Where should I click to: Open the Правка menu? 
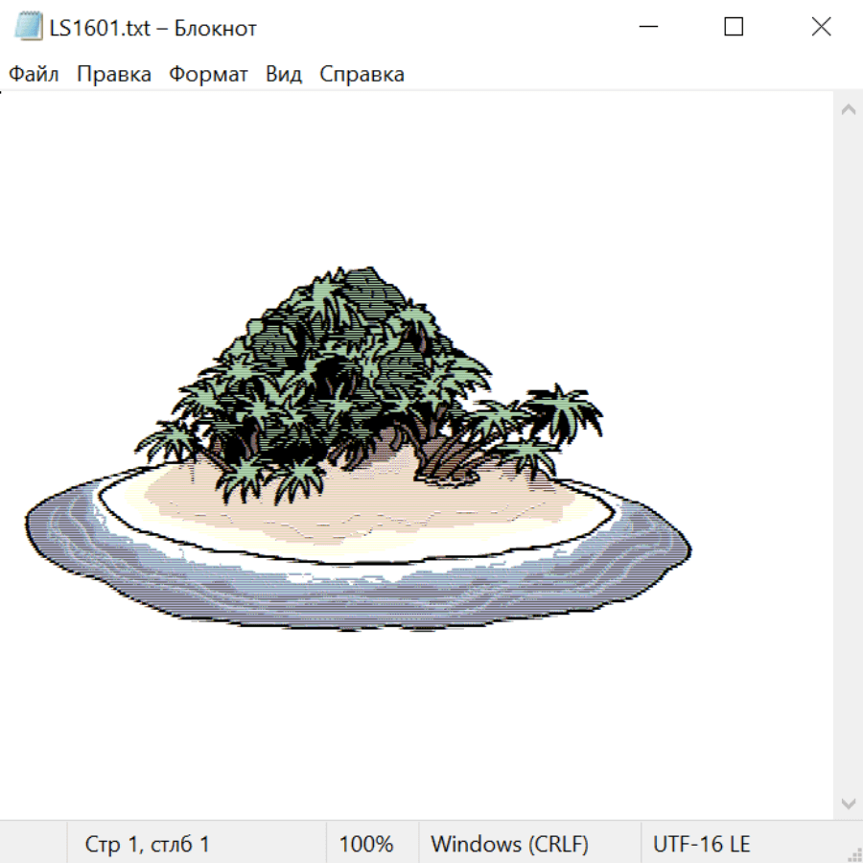pyautogui.click(x=114, y=75)
